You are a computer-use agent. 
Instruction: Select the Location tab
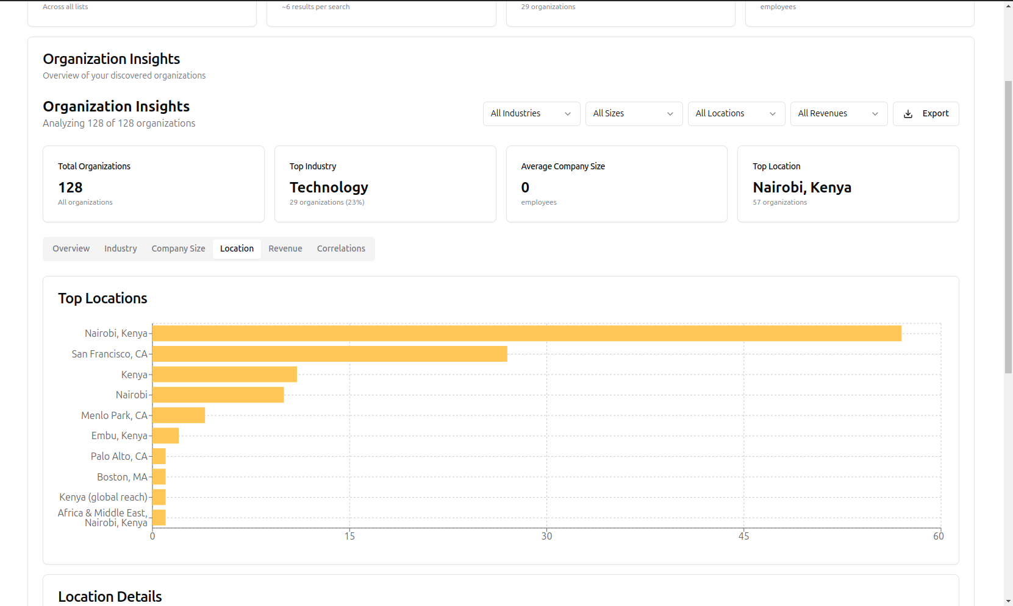[x=237, y=248]
